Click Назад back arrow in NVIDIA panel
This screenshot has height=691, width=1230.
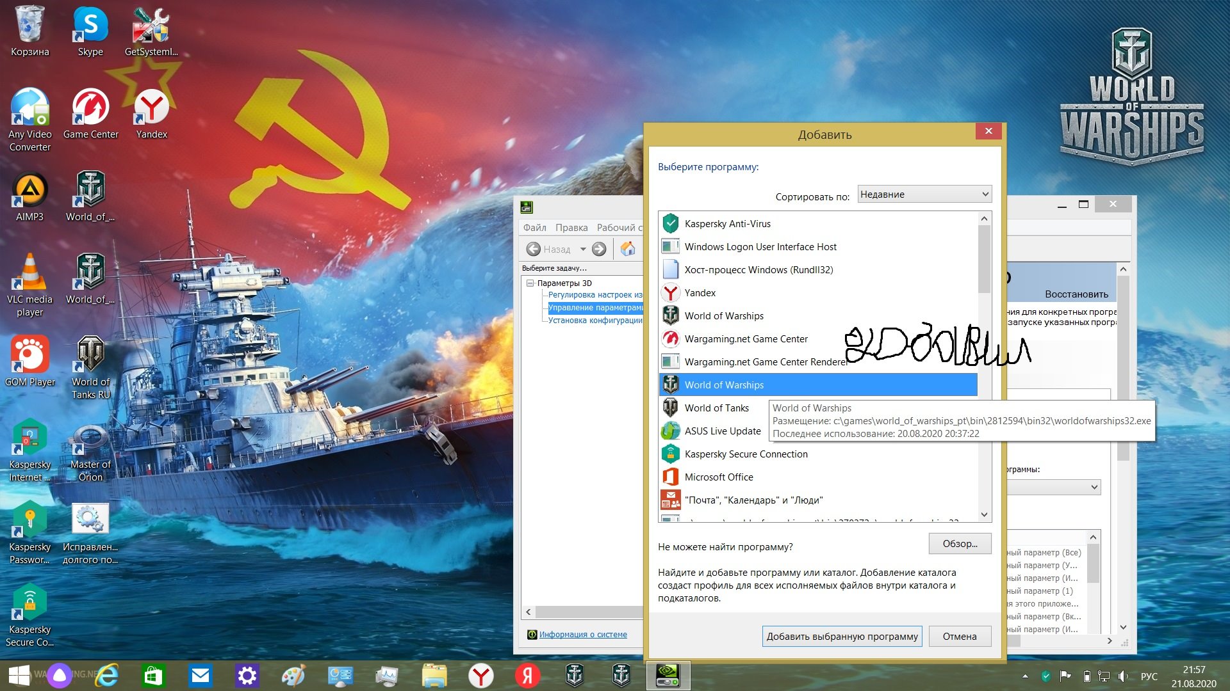click(x=533, y=249)
